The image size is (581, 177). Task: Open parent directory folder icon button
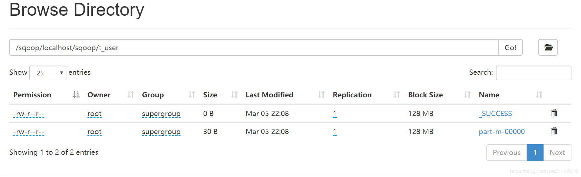tap(548, 48)
